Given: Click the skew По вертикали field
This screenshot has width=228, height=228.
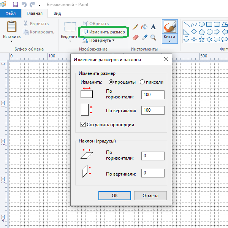Looking at the screenshot, I should (x=153, y=173).
